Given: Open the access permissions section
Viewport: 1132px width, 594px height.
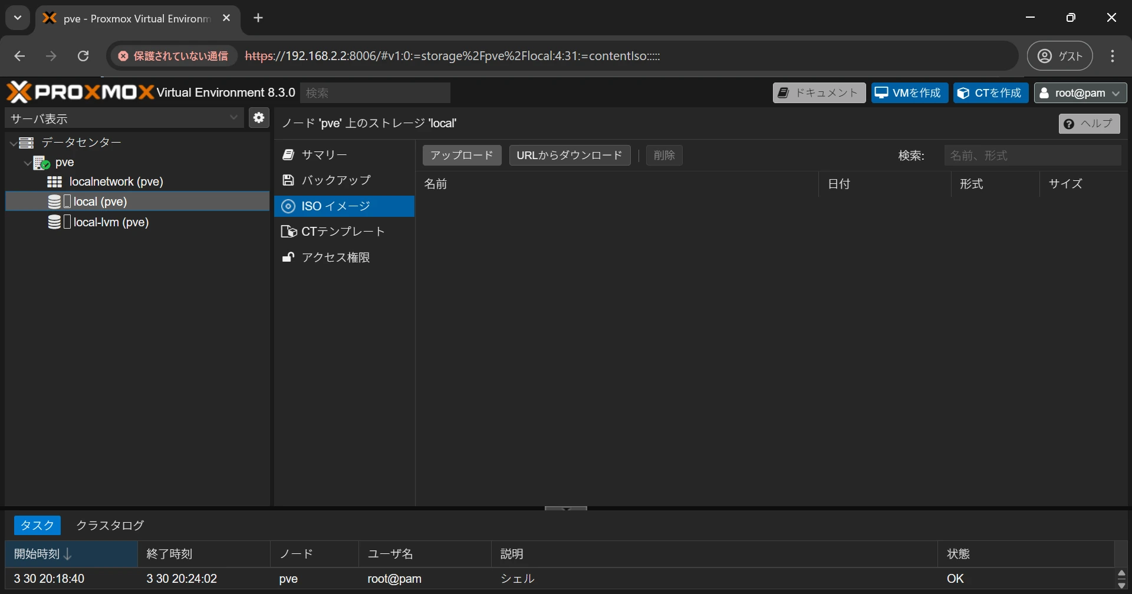Looking at the screenshot, I should 344,258.
